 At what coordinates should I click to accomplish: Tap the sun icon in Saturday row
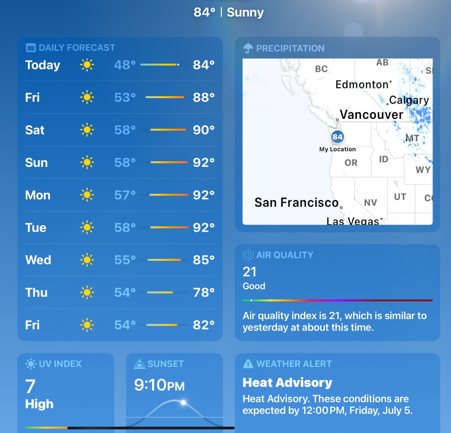click(x=87, y=130)
